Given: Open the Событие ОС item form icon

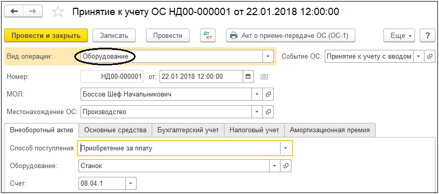Looking at the screenshot, I should click(430, 56).
